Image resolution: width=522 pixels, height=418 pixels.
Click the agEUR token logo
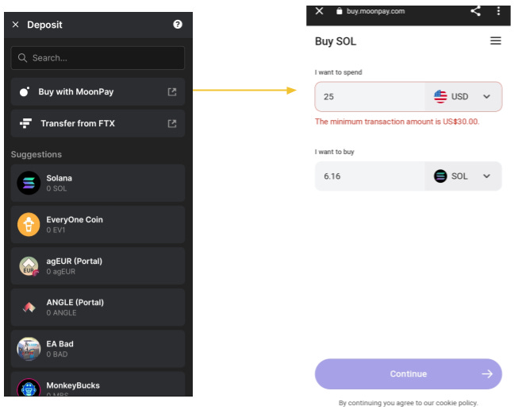click(x=29, y=266)
